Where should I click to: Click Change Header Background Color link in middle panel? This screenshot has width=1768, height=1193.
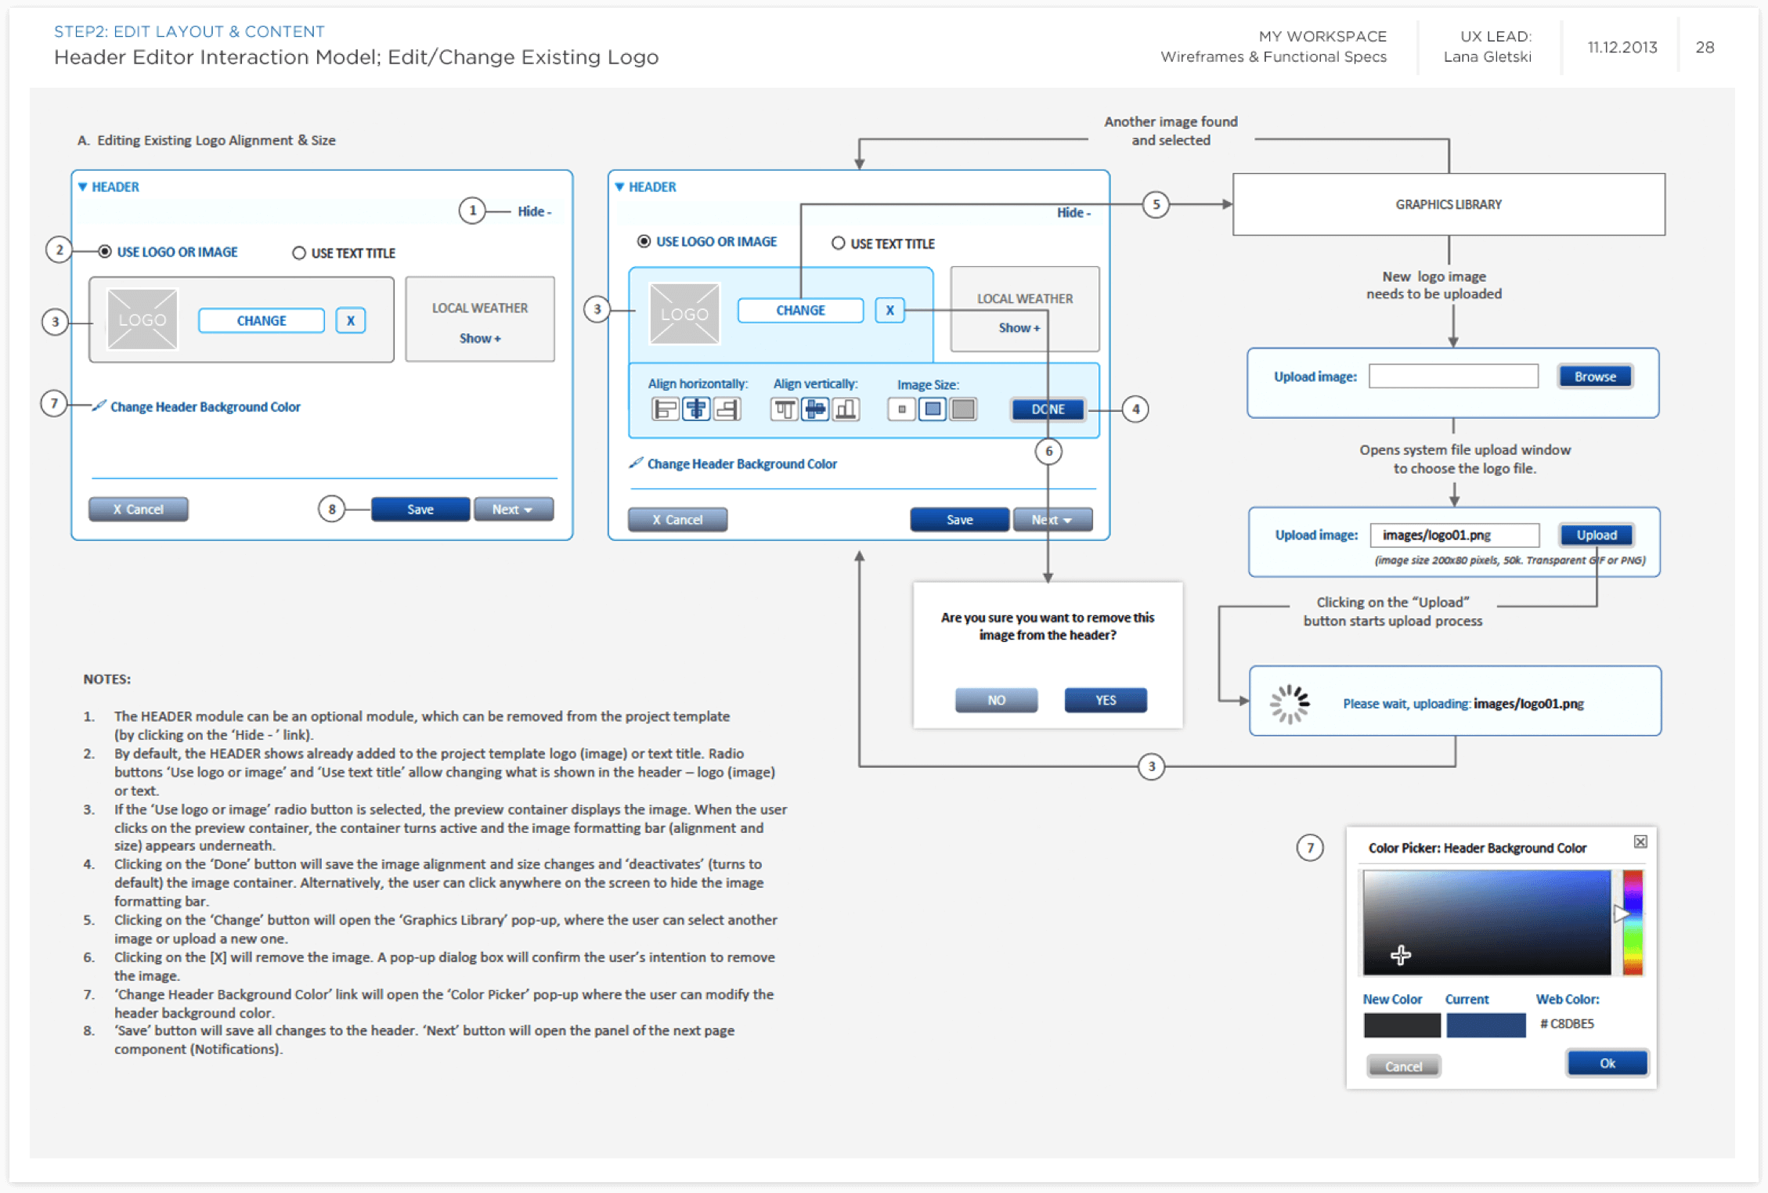pos(741,464)
